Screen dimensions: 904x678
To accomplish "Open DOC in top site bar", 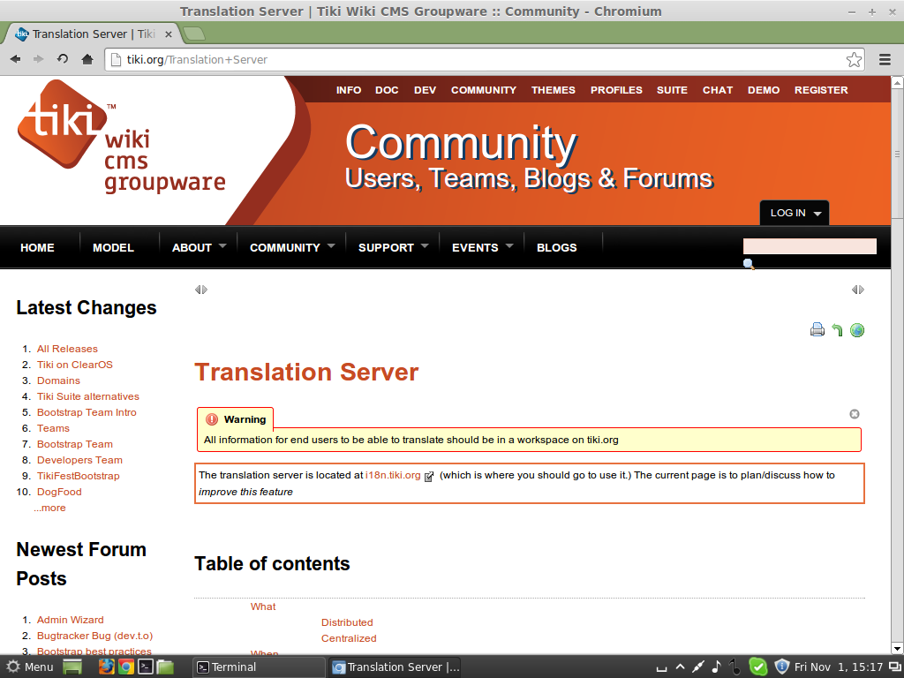I will pos(387,90).
